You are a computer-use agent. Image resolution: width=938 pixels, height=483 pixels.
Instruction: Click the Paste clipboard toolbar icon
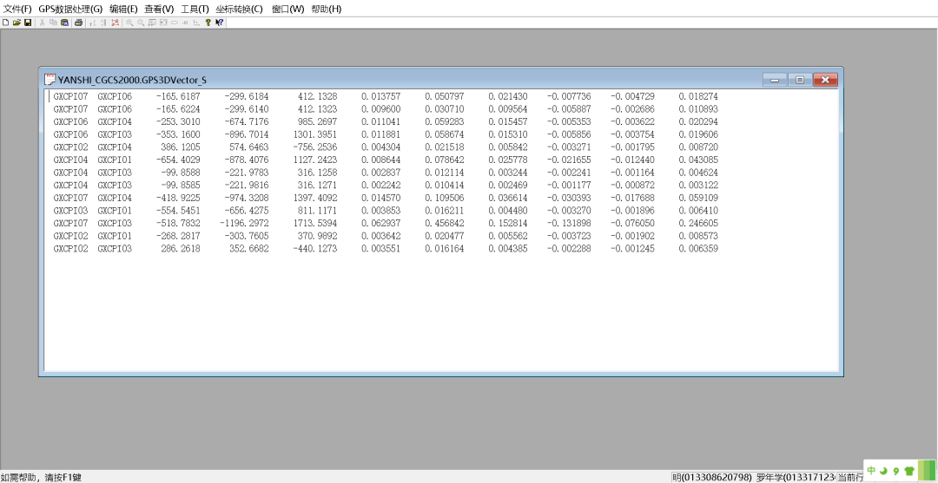coord(64,23)
